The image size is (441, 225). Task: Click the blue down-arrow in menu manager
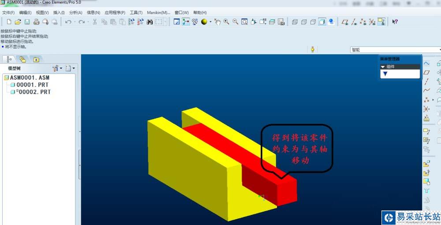click(x=385, y=74)
